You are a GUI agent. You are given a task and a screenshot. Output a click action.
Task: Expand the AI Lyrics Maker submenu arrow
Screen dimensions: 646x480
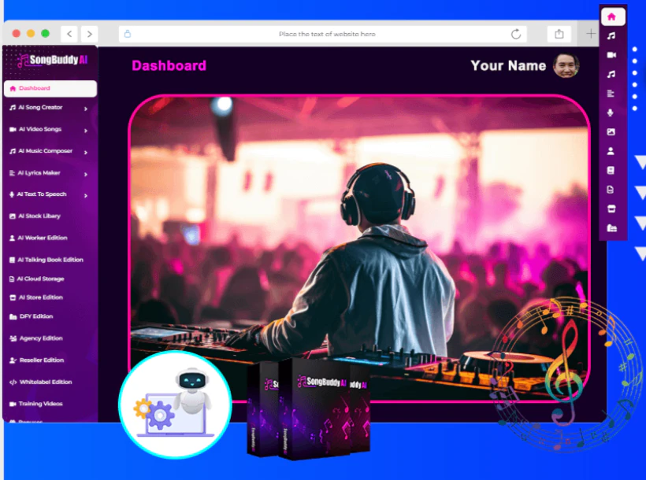click(86, 174)
